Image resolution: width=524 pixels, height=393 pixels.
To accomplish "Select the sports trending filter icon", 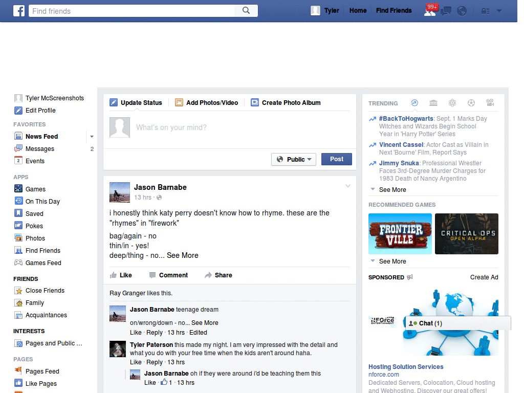I will [471, 103].
